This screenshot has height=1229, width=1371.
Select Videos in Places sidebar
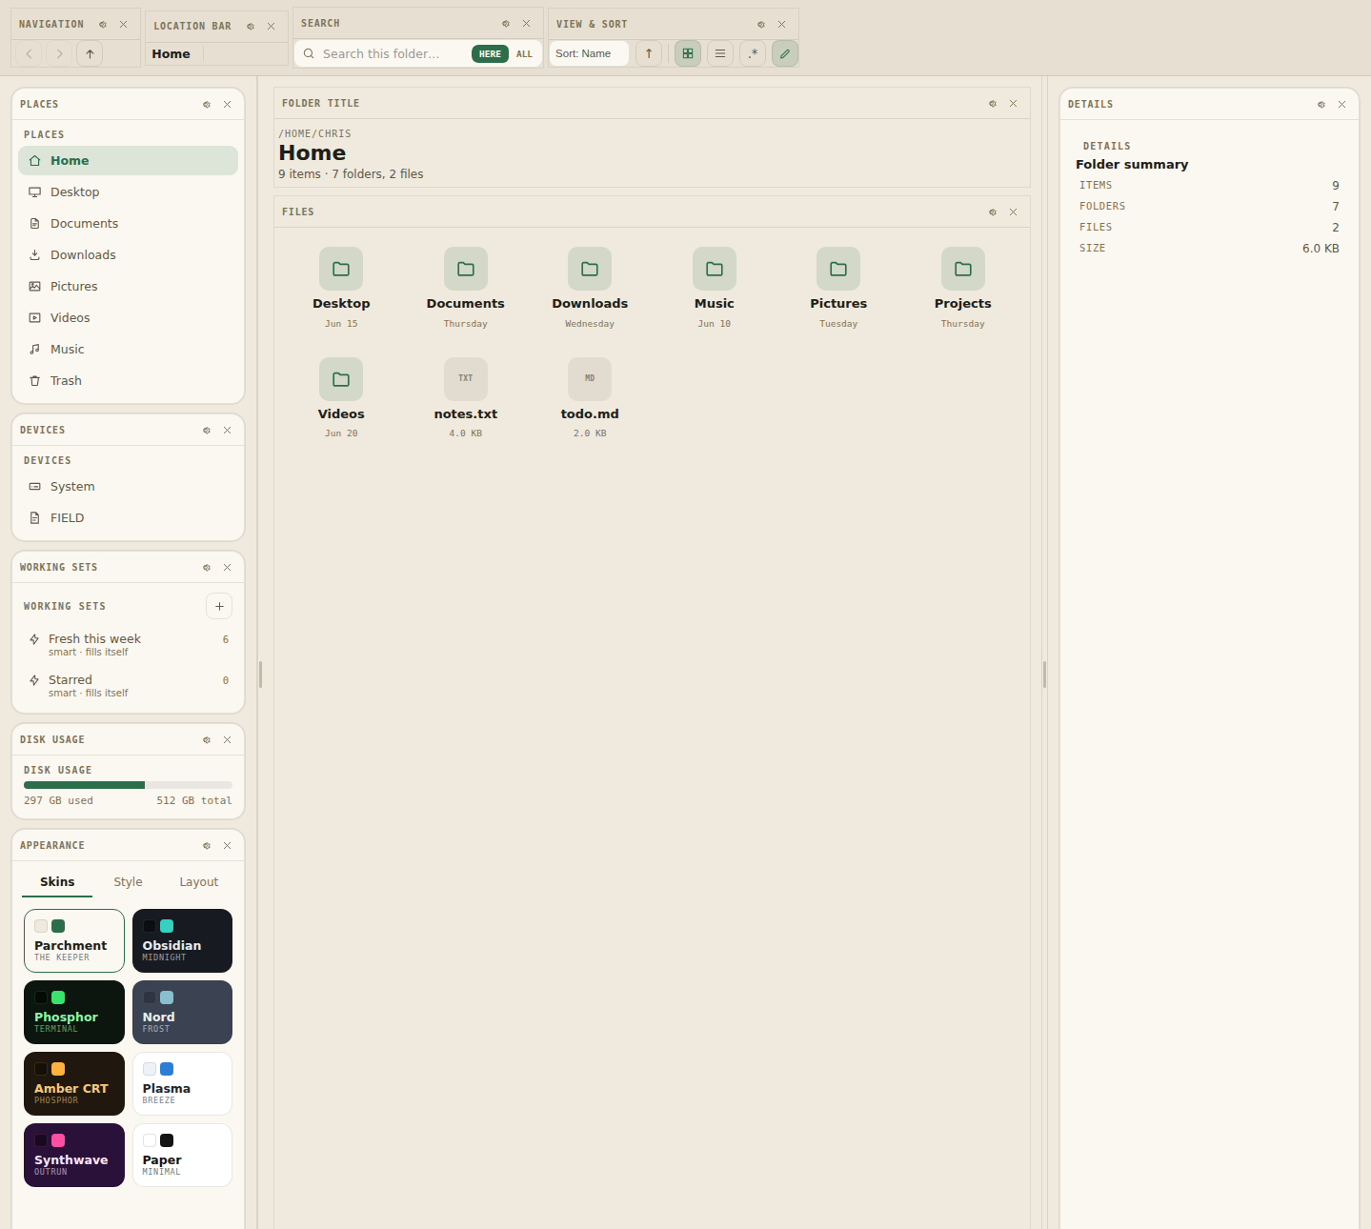(x=128, y=318)
